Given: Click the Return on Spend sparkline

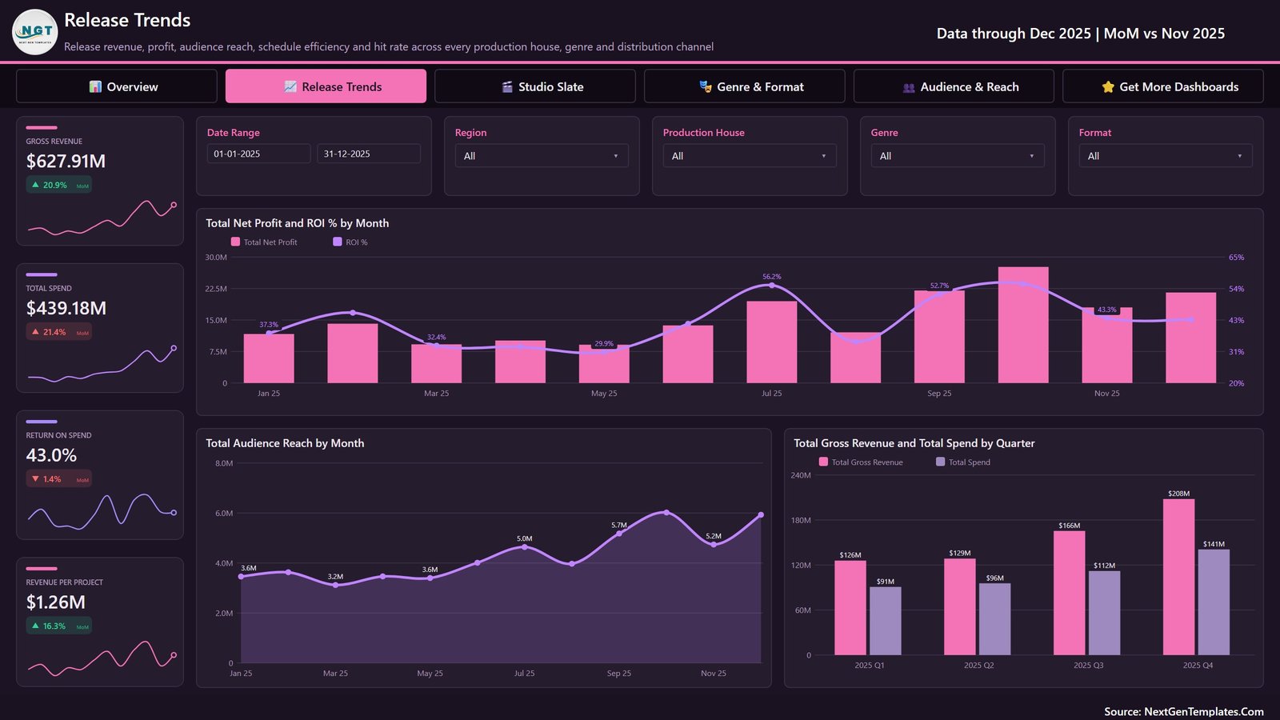Looking at the screenshot, I should pyautogui.click(x=102, y=511).
